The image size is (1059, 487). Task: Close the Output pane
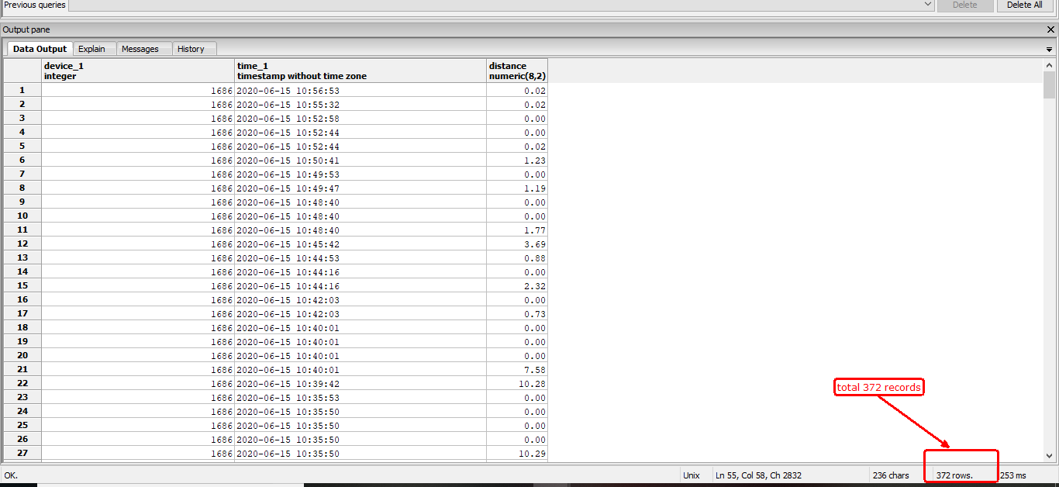click(1050, 29)
